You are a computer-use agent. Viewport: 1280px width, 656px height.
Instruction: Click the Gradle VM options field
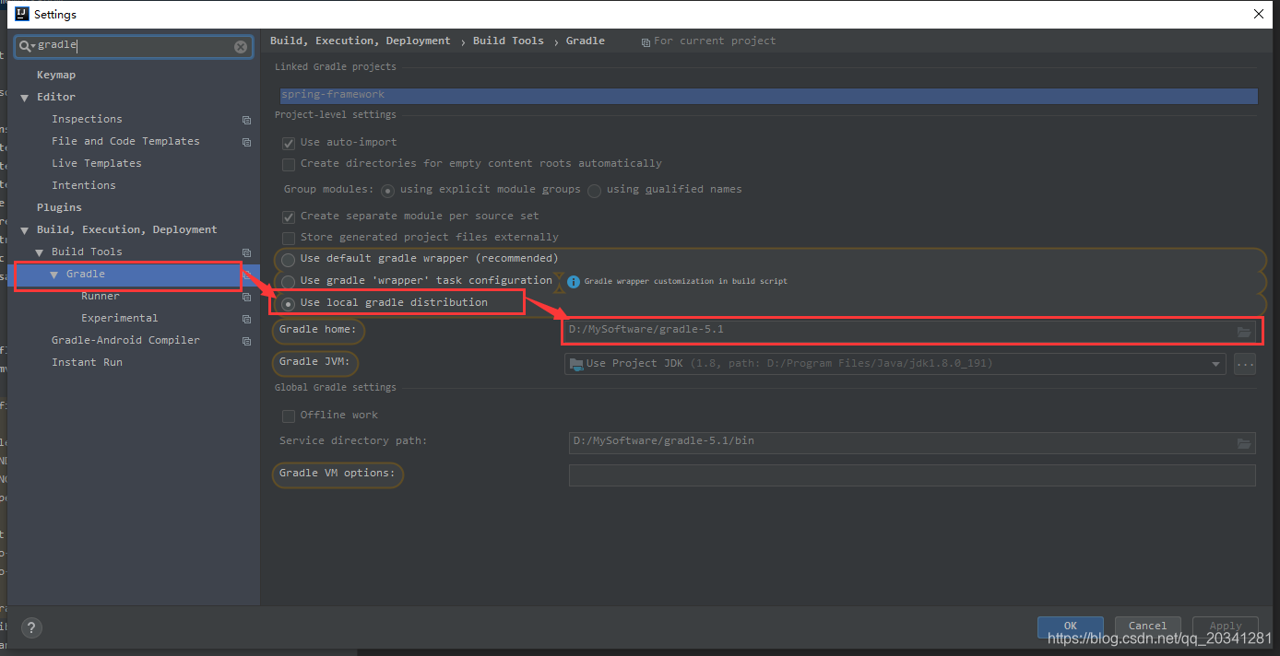coord(912,475)
